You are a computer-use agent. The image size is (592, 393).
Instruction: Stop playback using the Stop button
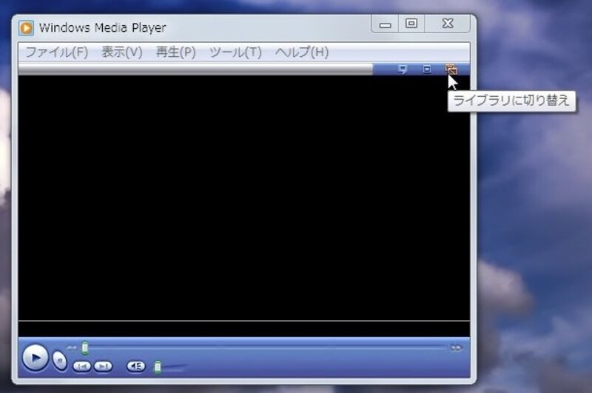pos(60,360)
